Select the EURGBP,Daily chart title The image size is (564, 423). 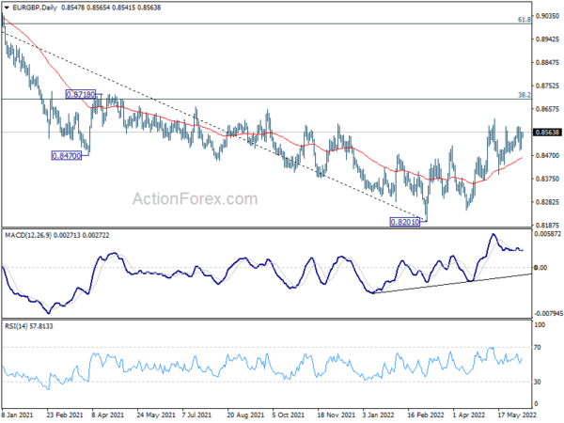pos(35,8)
